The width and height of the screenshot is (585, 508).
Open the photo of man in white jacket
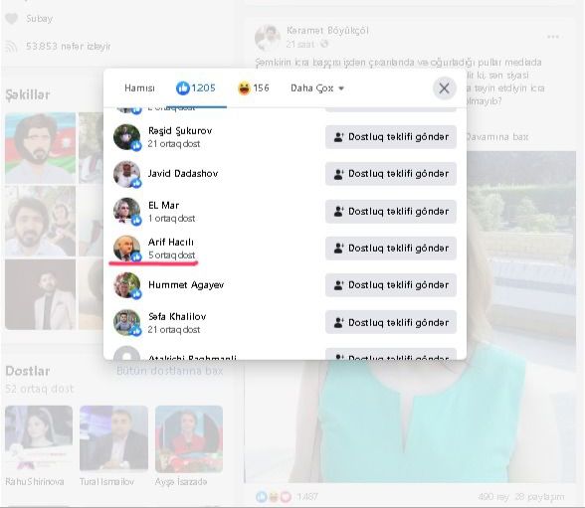(x=40, y=295)
